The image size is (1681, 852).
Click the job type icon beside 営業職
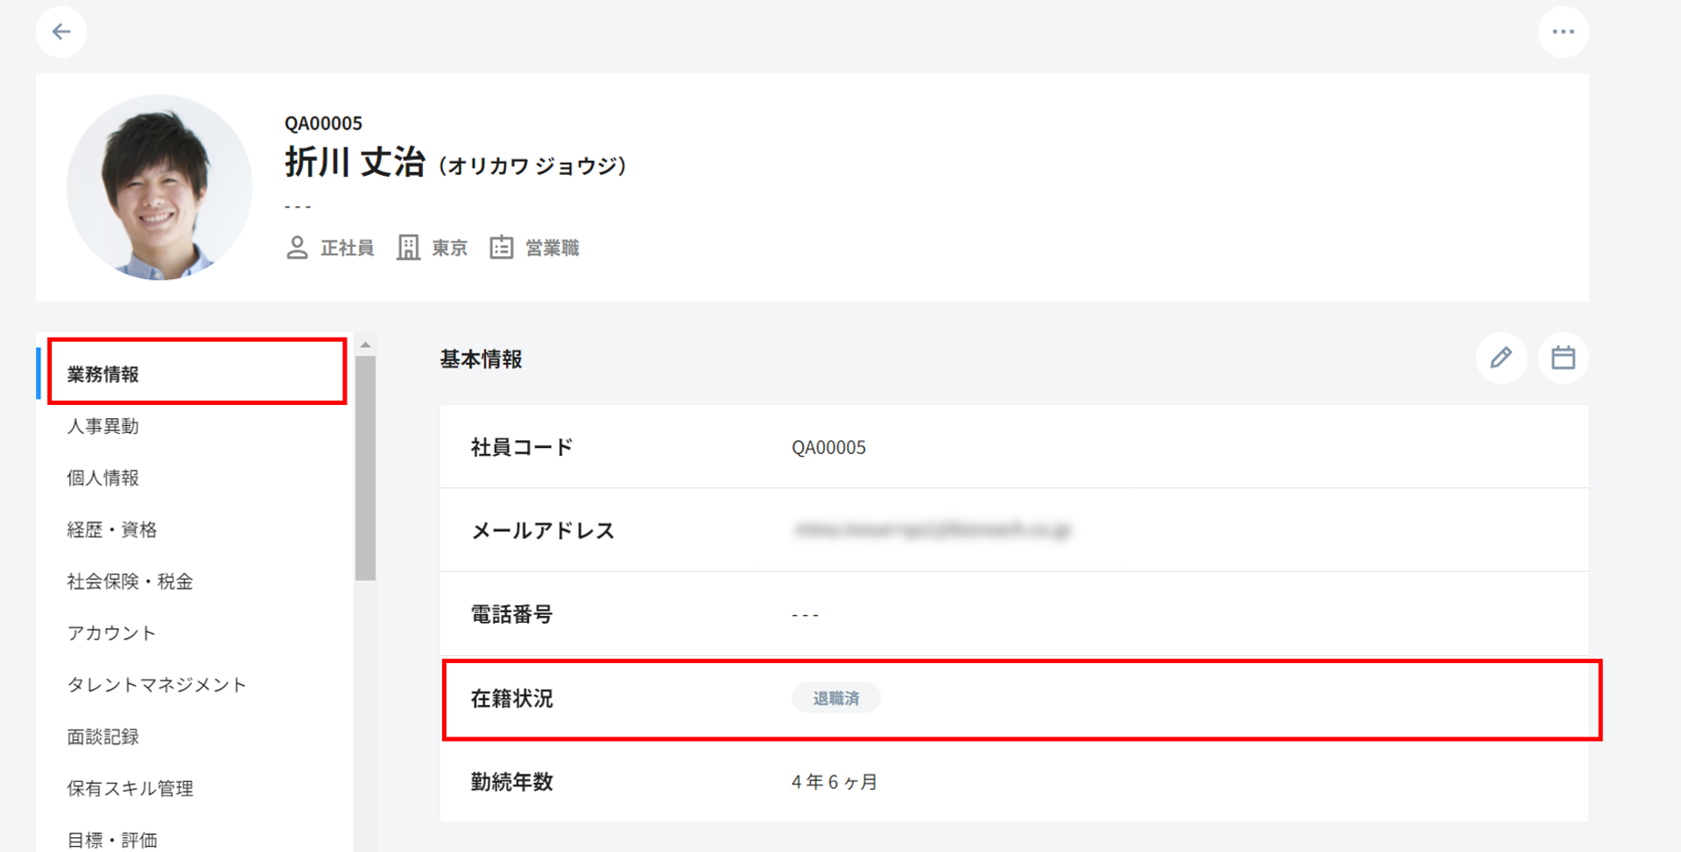[x=501, y=248]
